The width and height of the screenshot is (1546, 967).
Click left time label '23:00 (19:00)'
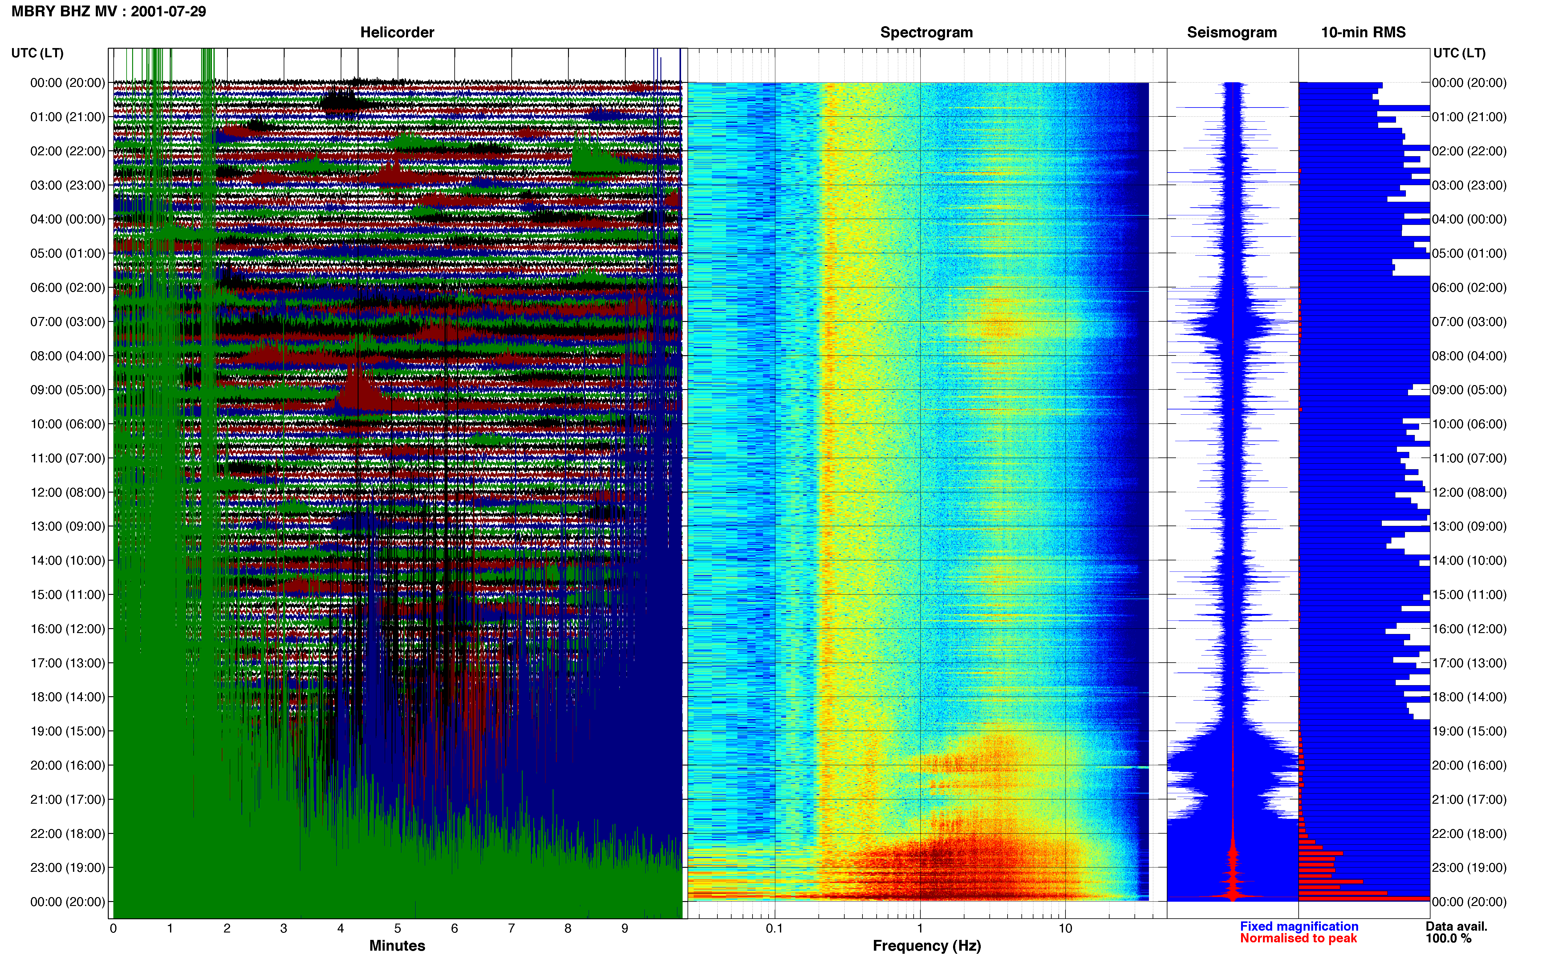[68, 868]
